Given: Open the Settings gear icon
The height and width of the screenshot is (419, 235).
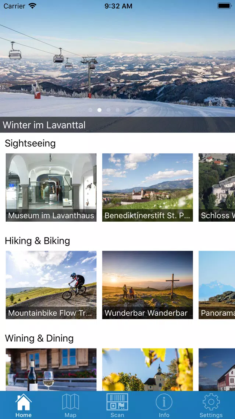Looking at the screenshot, I should (211, 402).
